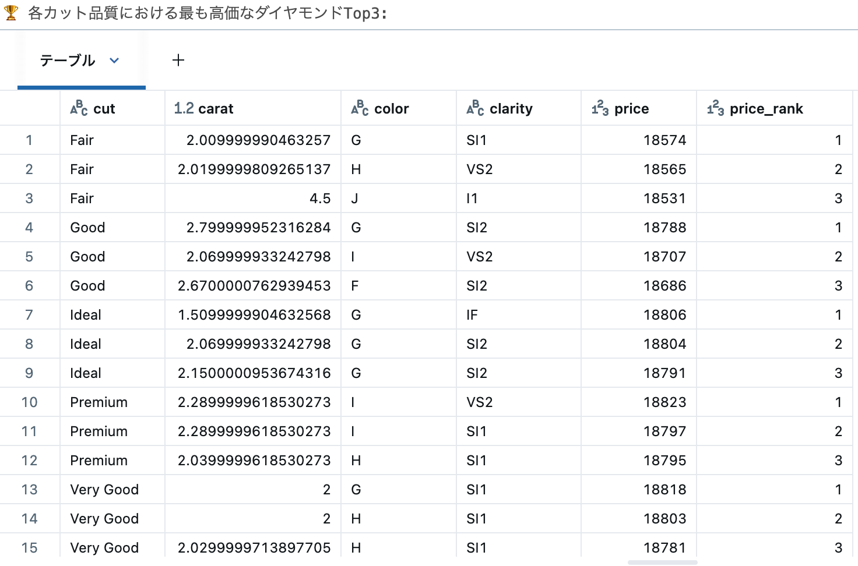Click the IF clarity cell in row 7

click(x=472, y=314)
